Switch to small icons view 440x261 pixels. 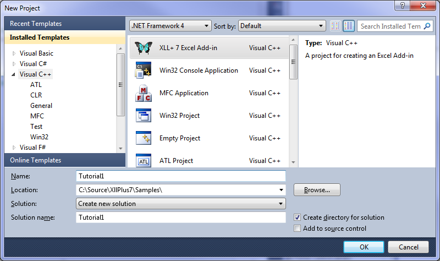pos(335,26)
